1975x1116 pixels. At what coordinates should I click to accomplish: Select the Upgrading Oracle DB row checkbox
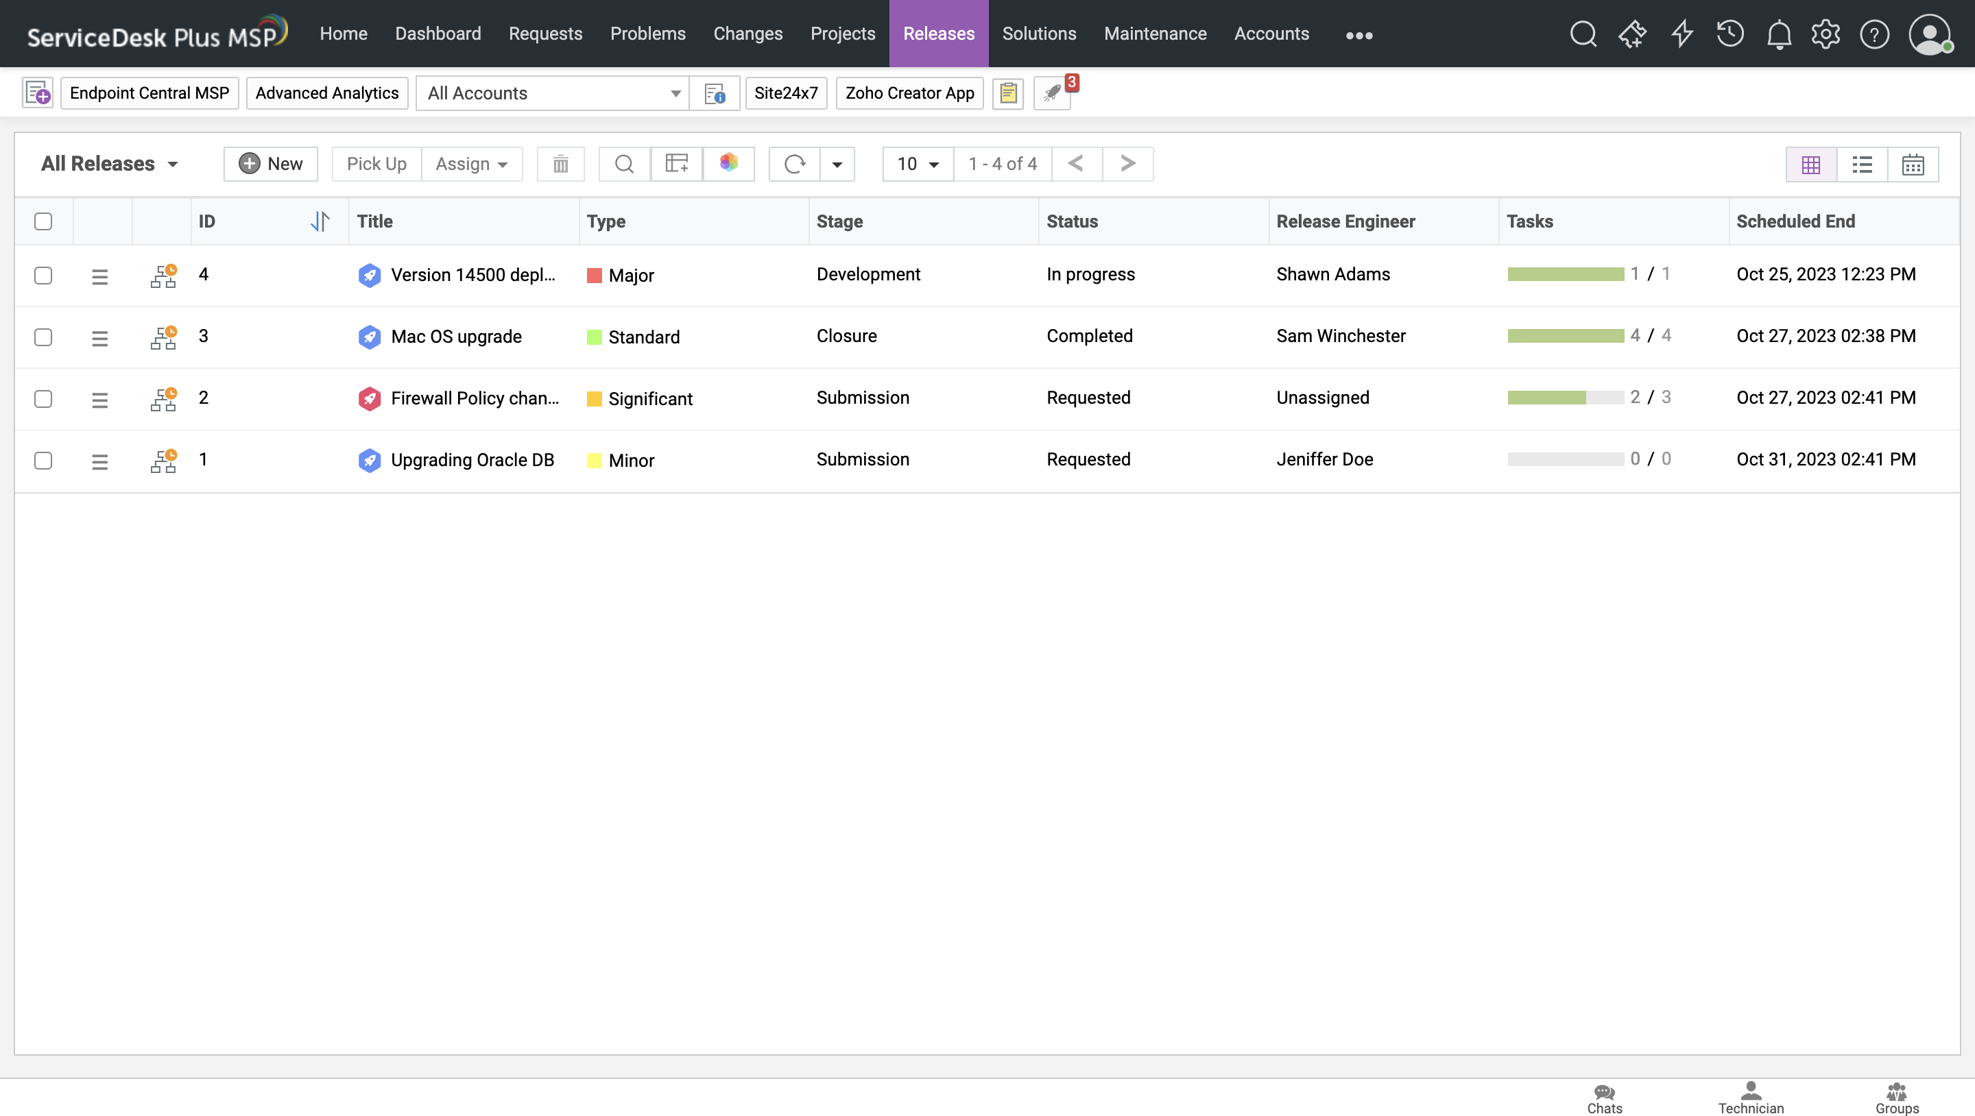tap(43, 461)
